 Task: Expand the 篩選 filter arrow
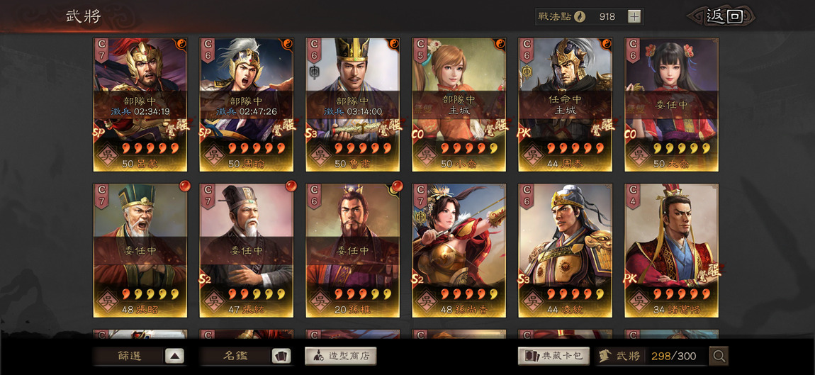pos(174,357)
